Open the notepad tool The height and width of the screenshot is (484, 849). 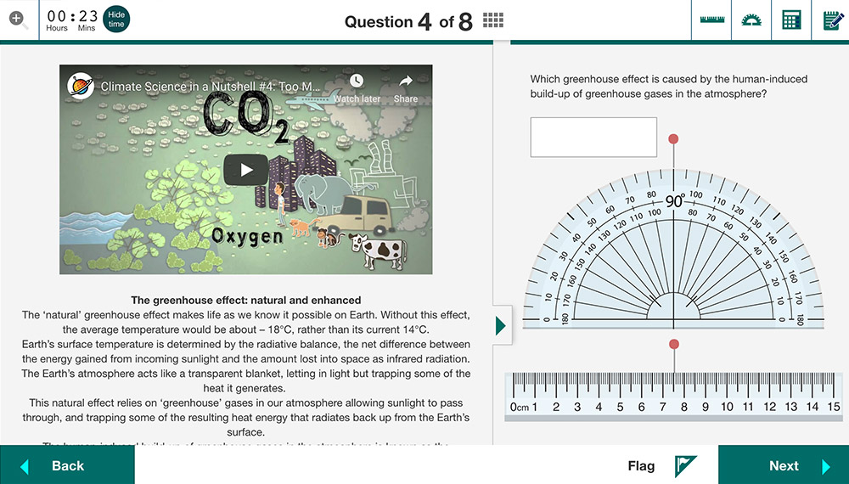click(832, 20)
